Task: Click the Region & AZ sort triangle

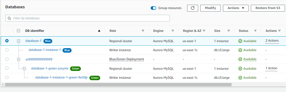Action: (x=204, y=31)
